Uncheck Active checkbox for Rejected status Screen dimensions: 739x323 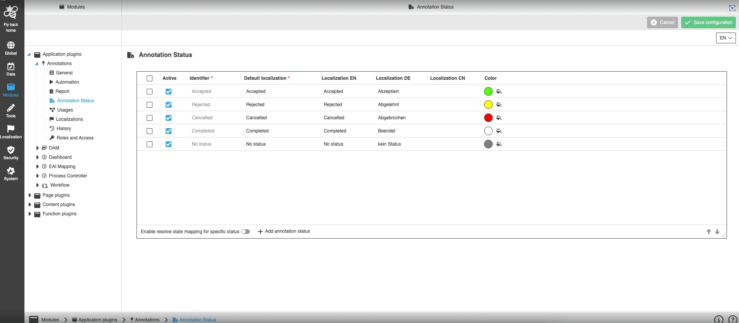coord(168,105)
